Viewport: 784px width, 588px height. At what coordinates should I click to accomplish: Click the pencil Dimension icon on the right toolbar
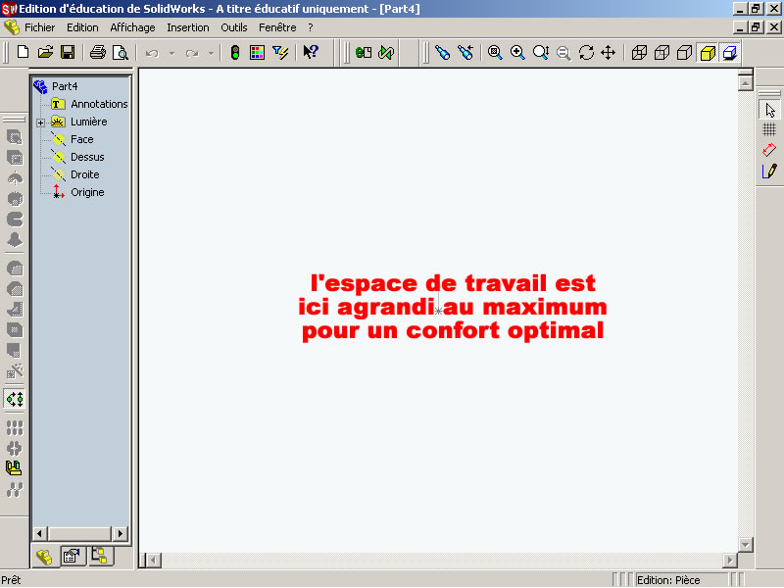pos(769,171)
